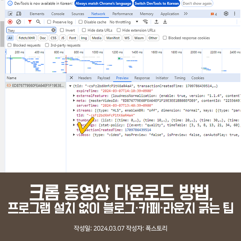Viewport: 241px width, 241px height.
Task: Open the Cookies tab
Action: pyautogui.click(x=198, y=78)
